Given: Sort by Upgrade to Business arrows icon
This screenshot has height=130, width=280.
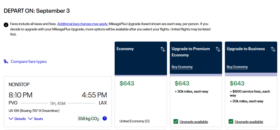Looking at the screenshot, I should [273, 49].
